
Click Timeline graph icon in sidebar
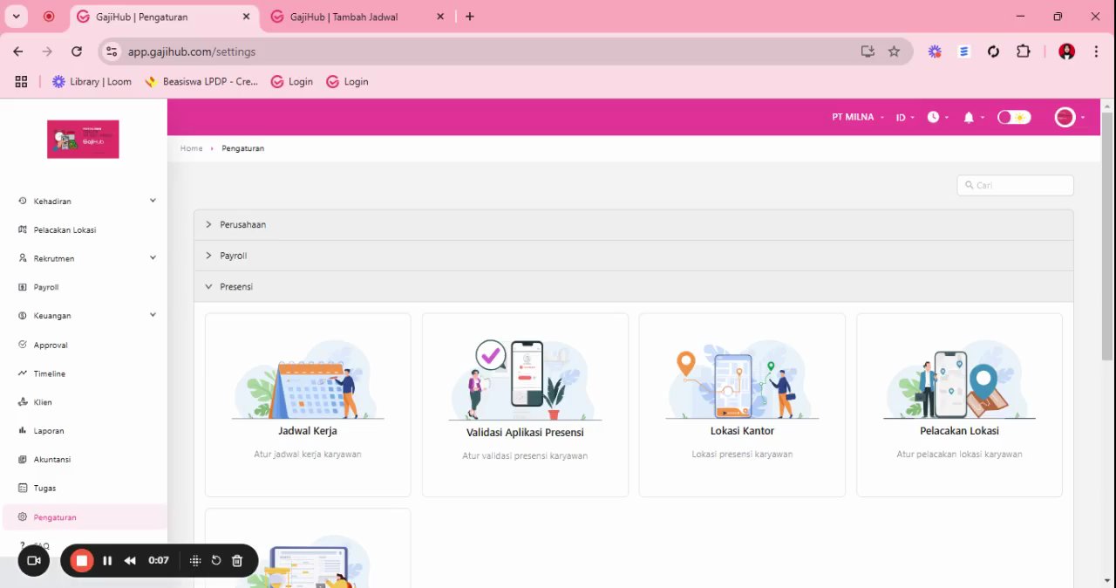23,373
